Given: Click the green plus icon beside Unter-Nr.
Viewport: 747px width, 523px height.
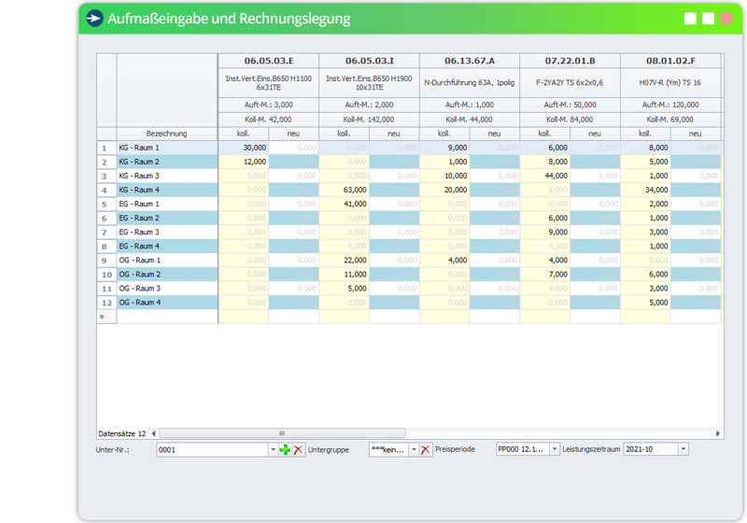Looking at the screenshot, I should [285, 449].
